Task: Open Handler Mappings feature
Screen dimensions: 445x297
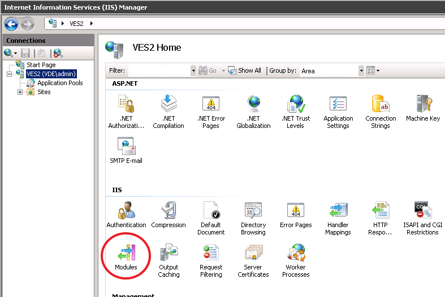Action: click(x=338, y=218)
